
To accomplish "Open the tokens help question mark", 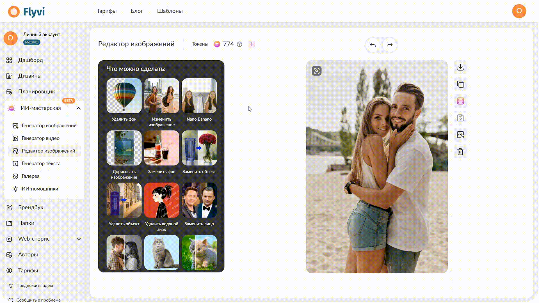I will pos(239,44).
